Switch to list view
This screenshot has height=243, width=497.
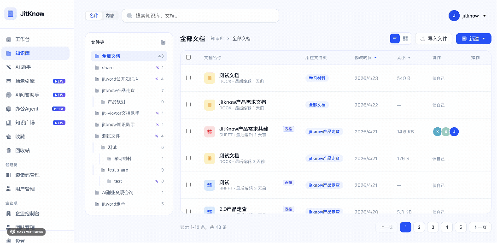click(395, 39)
